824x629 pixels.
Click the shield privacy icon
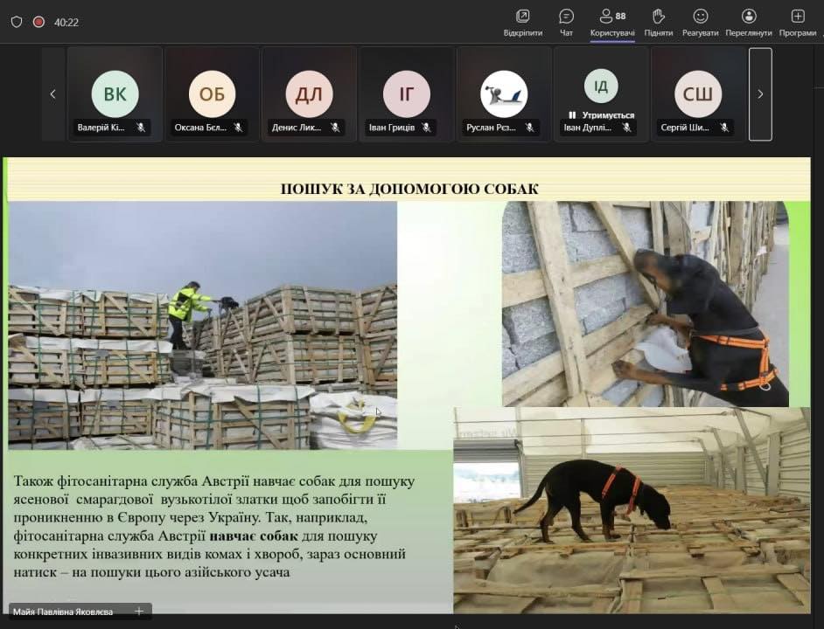click(17, 22)
